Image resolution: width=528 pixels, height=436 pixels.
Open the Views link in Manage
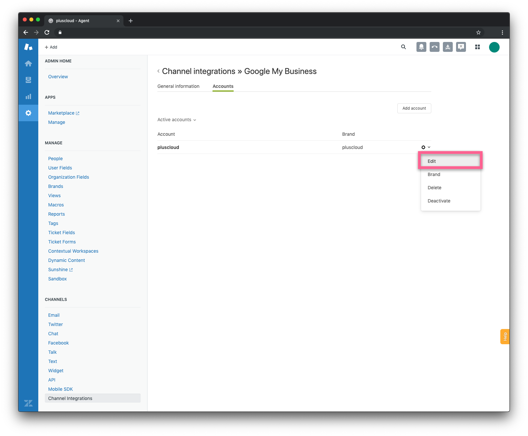(54, 196)
